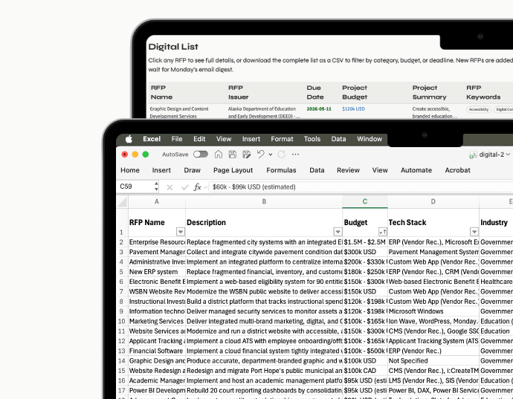Image resolution: width=513 pixels, height=399 pixels.
Task: Click tech stack cell 'Microsoft Windows'
Action: pos(433,311)
